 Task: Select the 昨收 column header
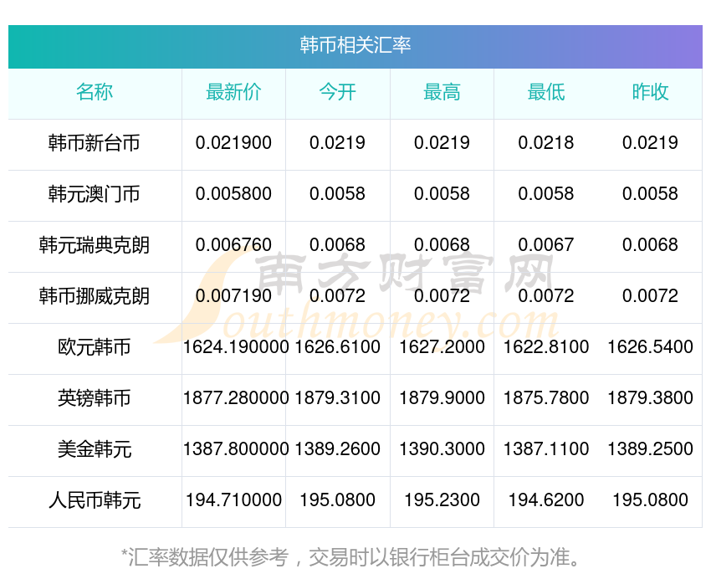click(x=650, y=92)
